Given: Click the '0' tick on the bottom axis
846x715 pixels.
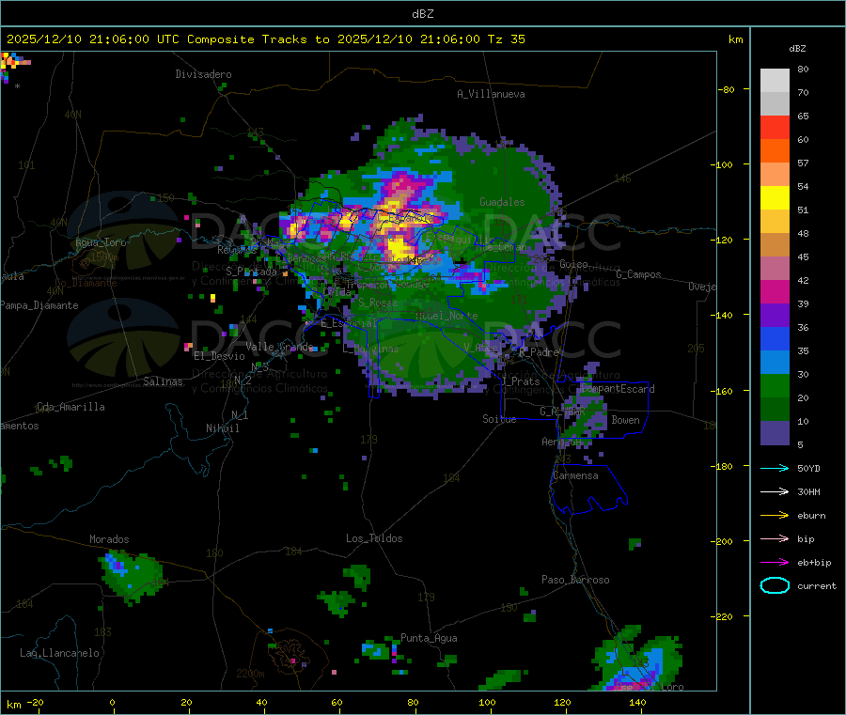Looking at the screenshot, I should (x=112, y=702).
